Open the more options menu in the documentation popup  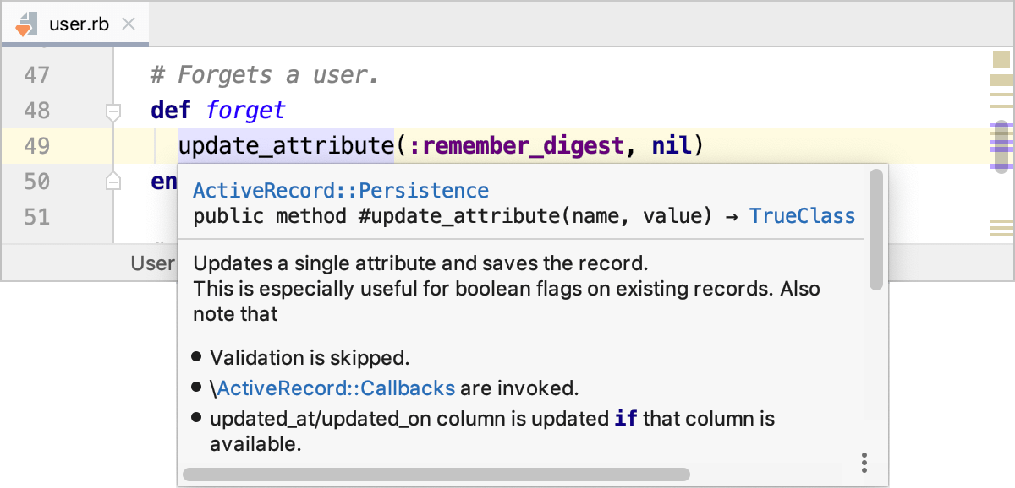[x=864, y=463]
